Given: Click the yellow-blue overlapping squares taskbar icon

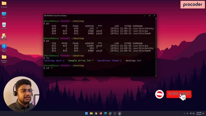Looking at the screenshot, I should [110, 113].
